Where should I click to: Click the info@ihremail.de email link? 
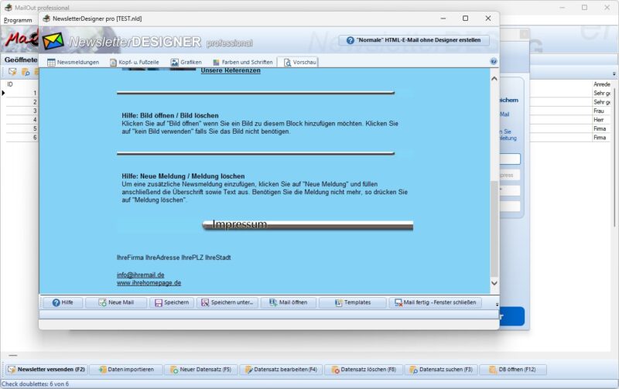[141, 275]
